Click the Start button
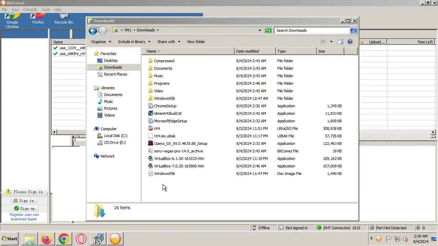 pos(10,239)
